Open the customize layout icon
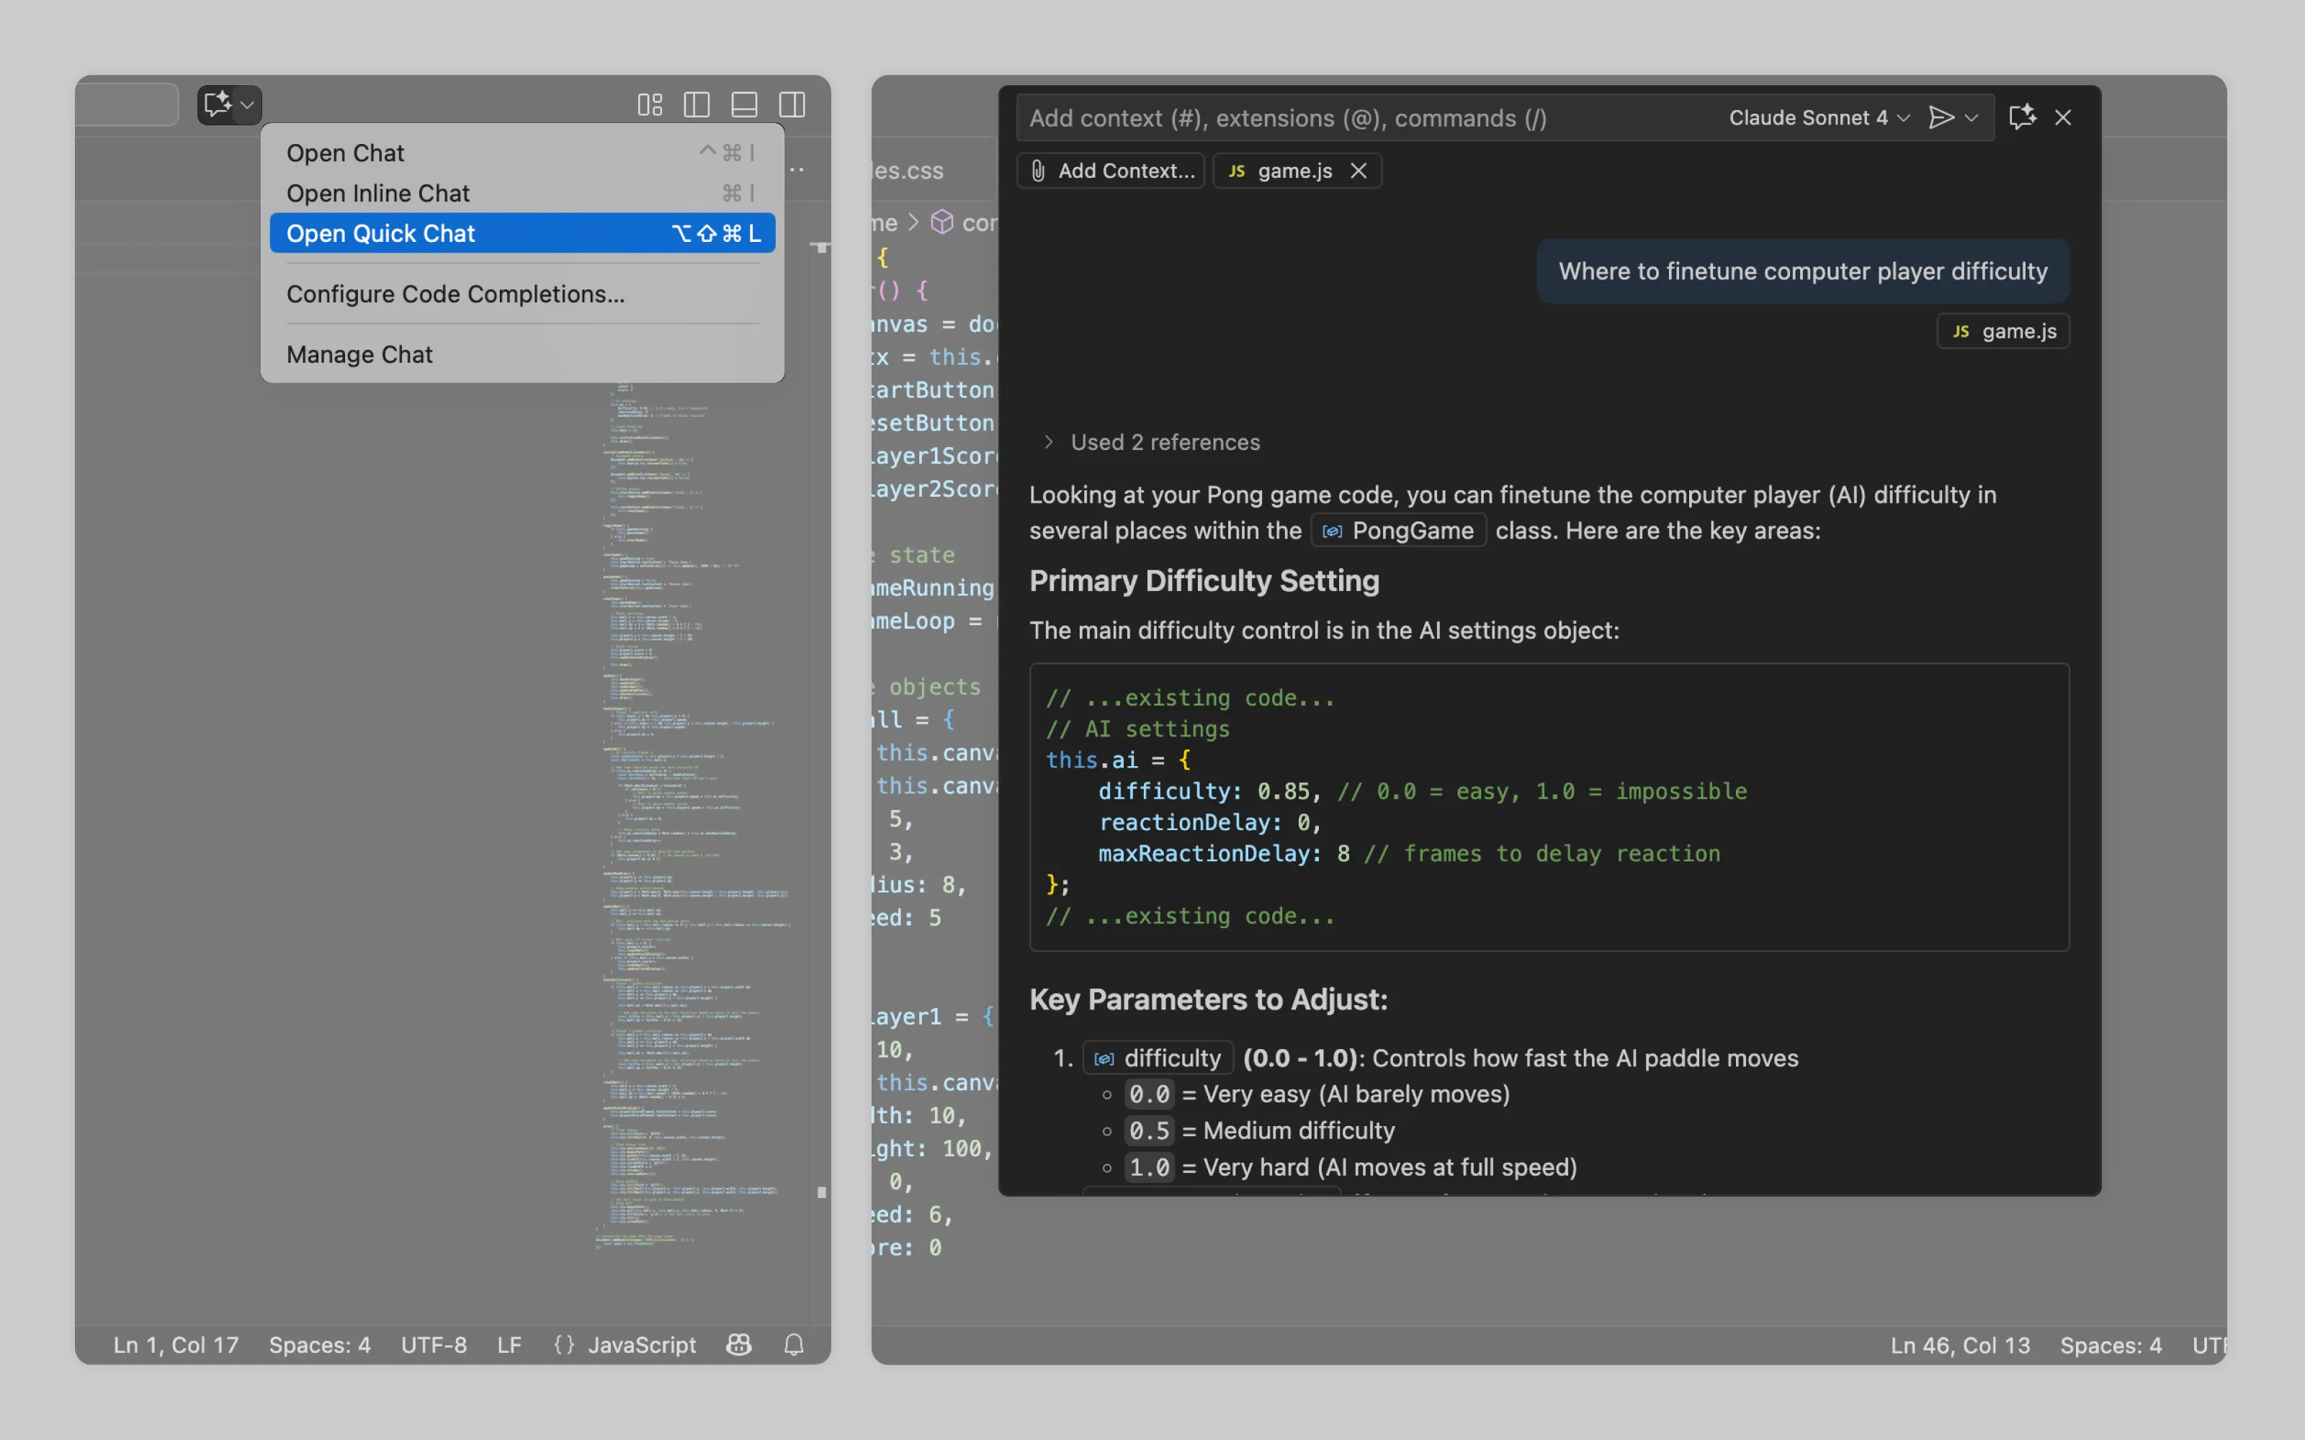This screenshot has width=2305, height=1440. coord(650,104)
